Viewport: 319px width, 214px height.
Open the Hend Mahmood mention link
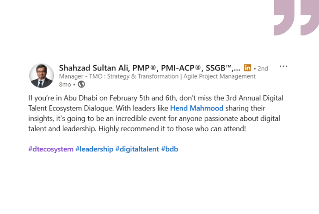point(197,109)
